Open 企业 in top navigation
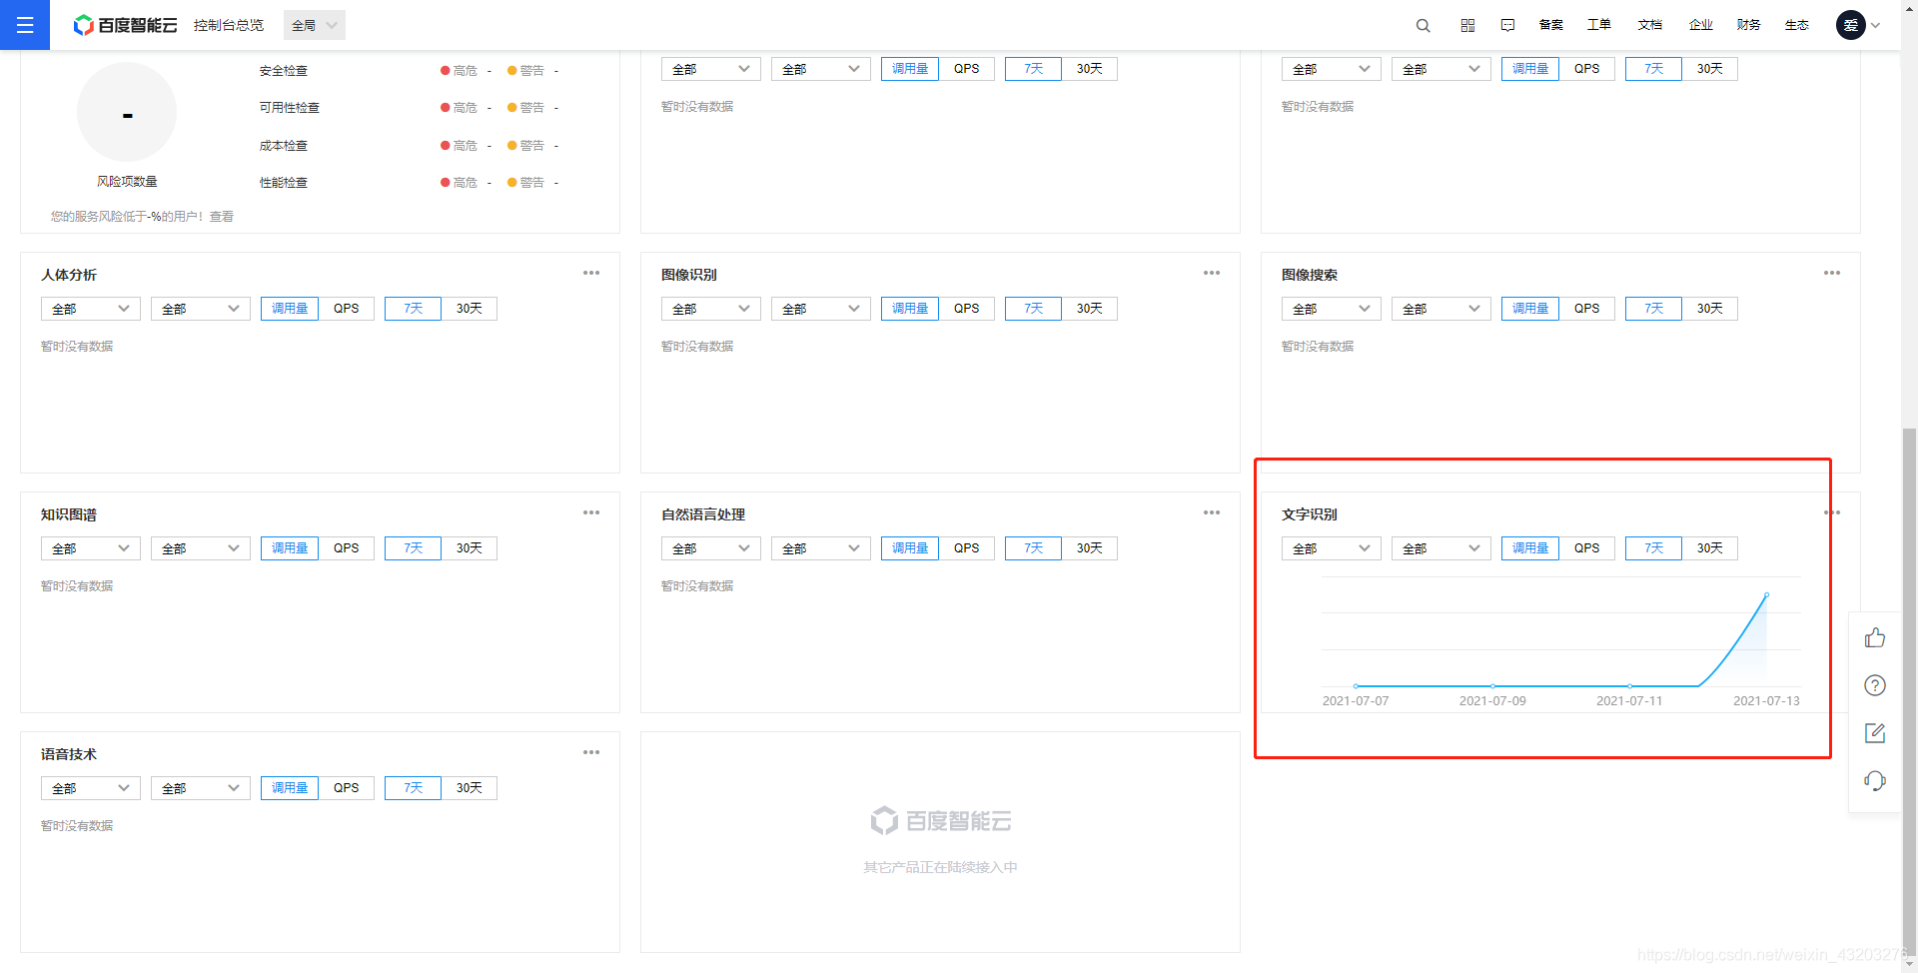1918x973 pixels. 1701,25
